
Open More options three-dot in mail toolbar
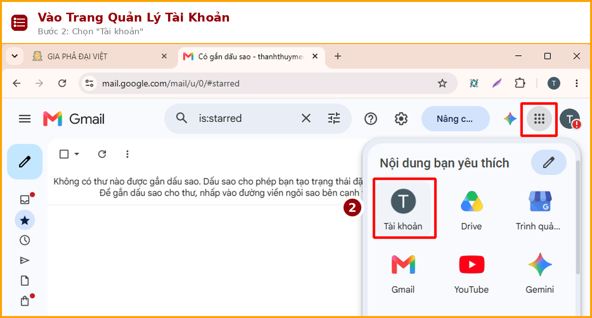(127, 154)
